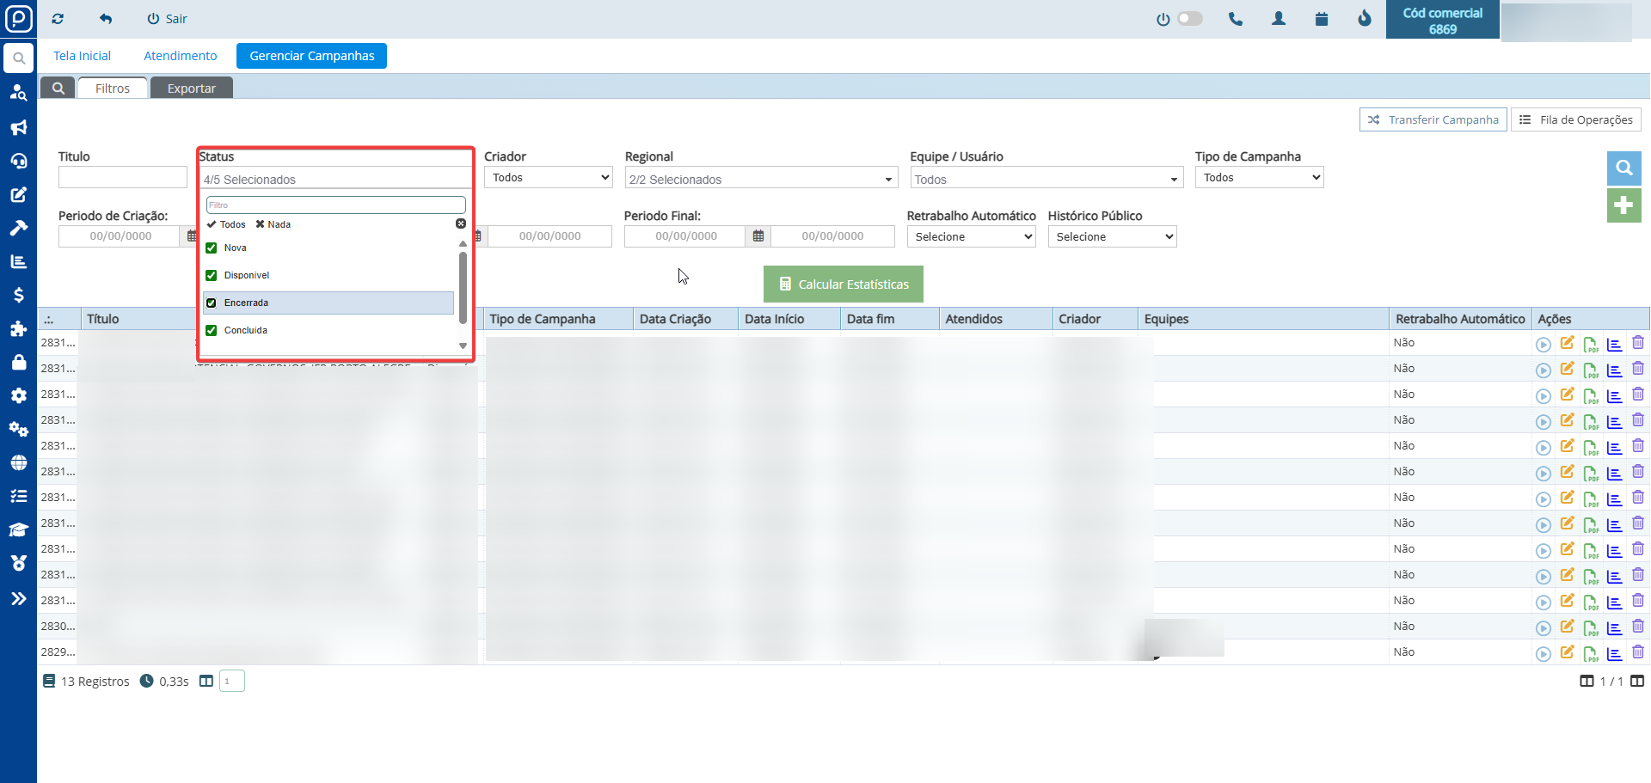Click the green plus add campaign button

pyautogui.click(x=1623, y=205)
